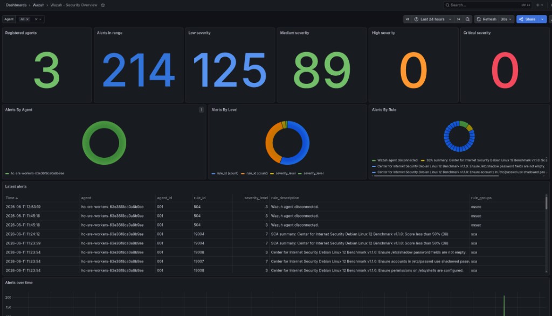Click the Latest alerts panel title
Image resolution: width=552 pixels, height=316 pixels.
(16, 187)
